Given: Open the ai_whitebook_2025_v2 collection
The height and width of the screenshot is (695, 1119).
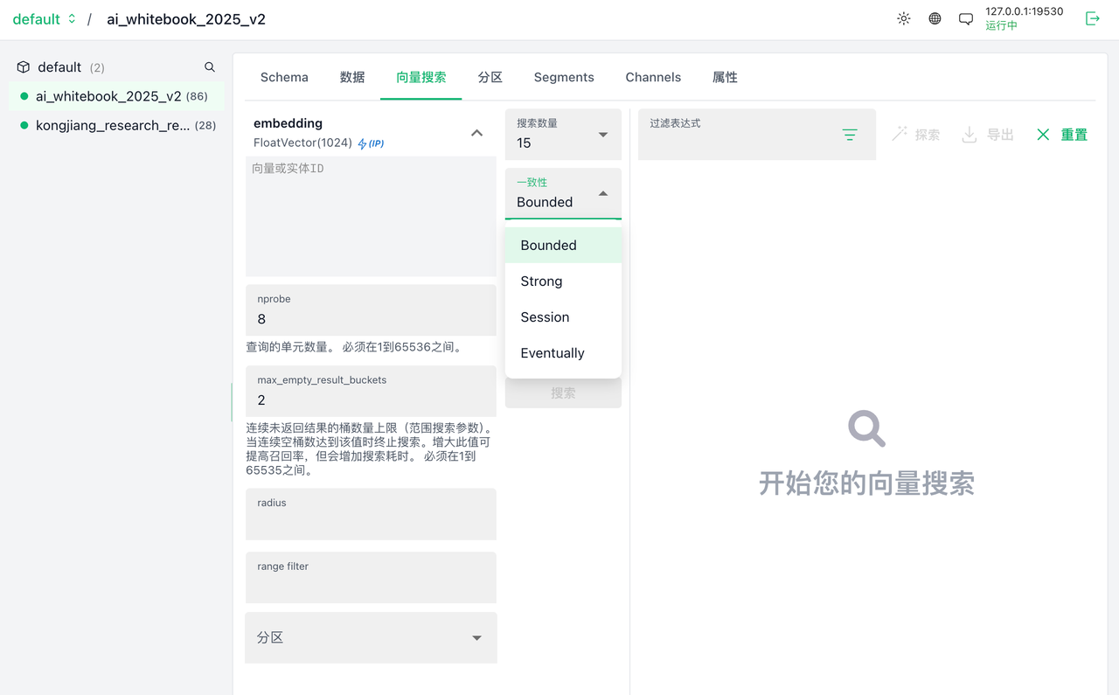Looking at the screenshot, I should tap(116, 96).
